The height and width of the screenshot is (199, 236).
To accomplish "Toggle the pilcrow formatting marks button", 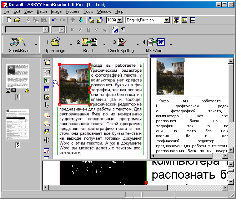I will click(123, 30).
